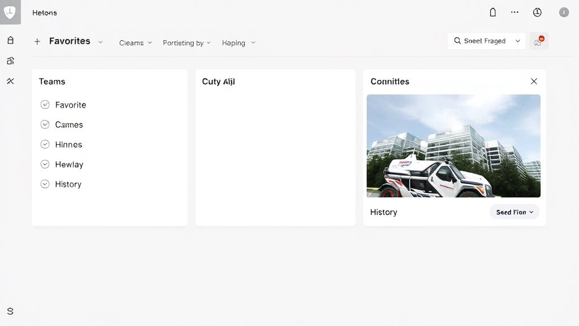Toggle the Hewlay check circle
Screen dimensions: 579x326
pyautogui.click(x=45, y=164)
